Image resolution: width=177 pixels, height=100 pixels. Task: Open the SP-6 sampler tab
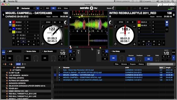(59, 8)
